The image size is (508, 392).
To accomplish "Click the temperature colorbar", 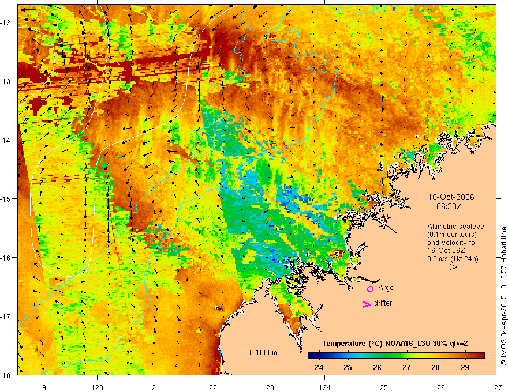I will pyautogui.click(x=396, y=356).
